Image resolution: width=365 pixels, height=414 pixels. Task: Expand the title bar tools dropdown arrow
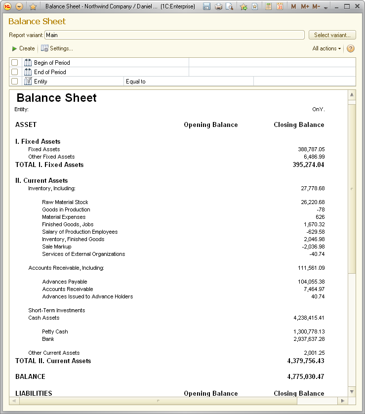(325, 8)
